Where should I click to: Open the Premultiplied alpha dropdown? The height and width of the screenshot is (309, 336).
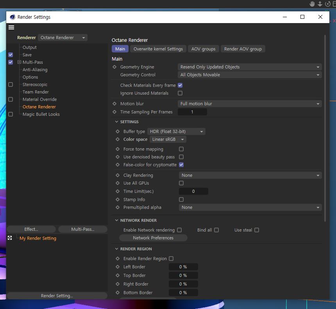point(250,207)
